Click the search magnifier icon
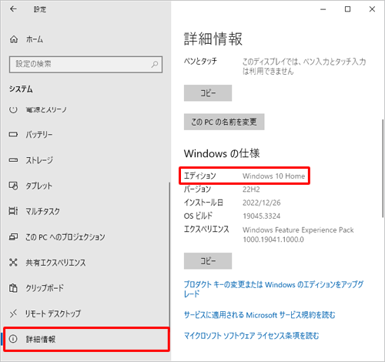The width and height of the screenshot is (385, 362). 155,64
